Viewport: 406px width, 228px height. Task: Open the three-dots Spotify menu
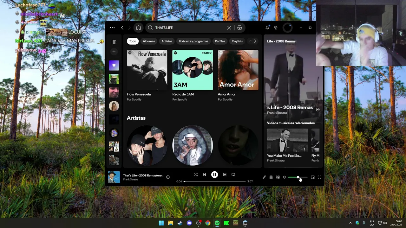coord(112,28)
